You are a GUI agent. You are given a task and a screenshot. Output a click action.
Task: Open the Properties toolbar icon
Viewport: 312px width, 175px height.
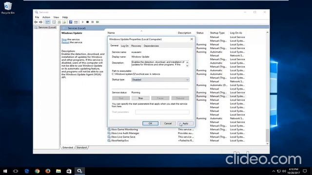54,22
